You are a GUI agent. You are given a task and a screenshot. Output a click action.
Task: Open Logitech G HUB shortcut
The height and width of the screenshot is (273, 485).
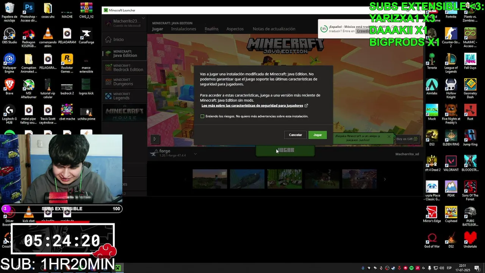[x=9, y=114]
